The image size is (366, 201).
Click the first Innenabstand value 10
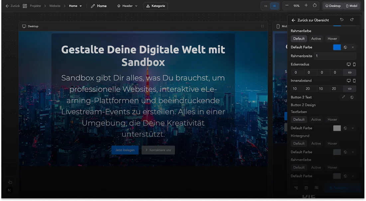(x=297, y=89)
